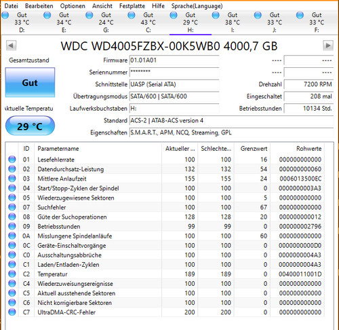Select the UltraDMA-CRC-Fehler parameter name
This screenshot has height=330, width=339.
(66, 312)
